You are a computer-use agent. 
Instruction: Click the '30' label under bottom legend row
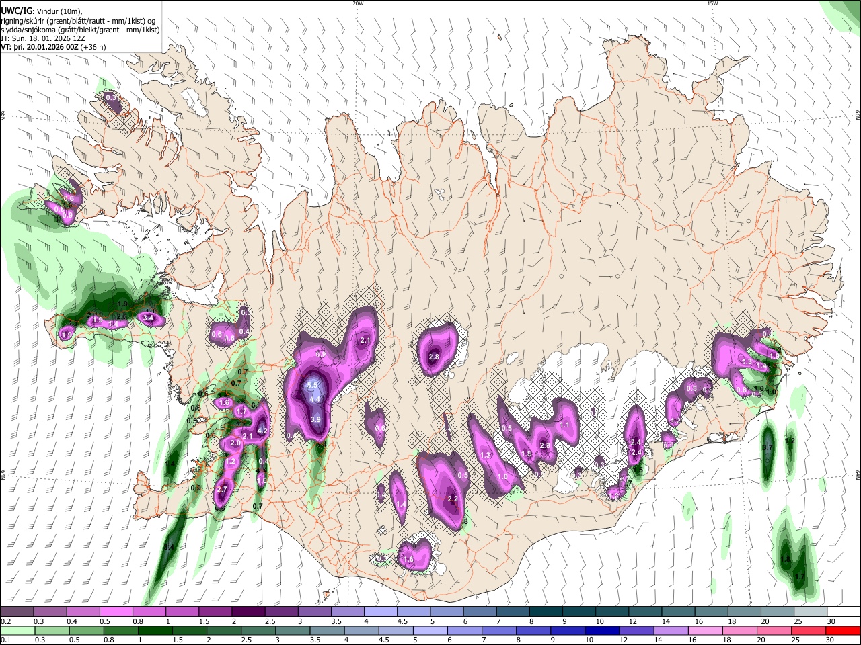pos(831,640)
